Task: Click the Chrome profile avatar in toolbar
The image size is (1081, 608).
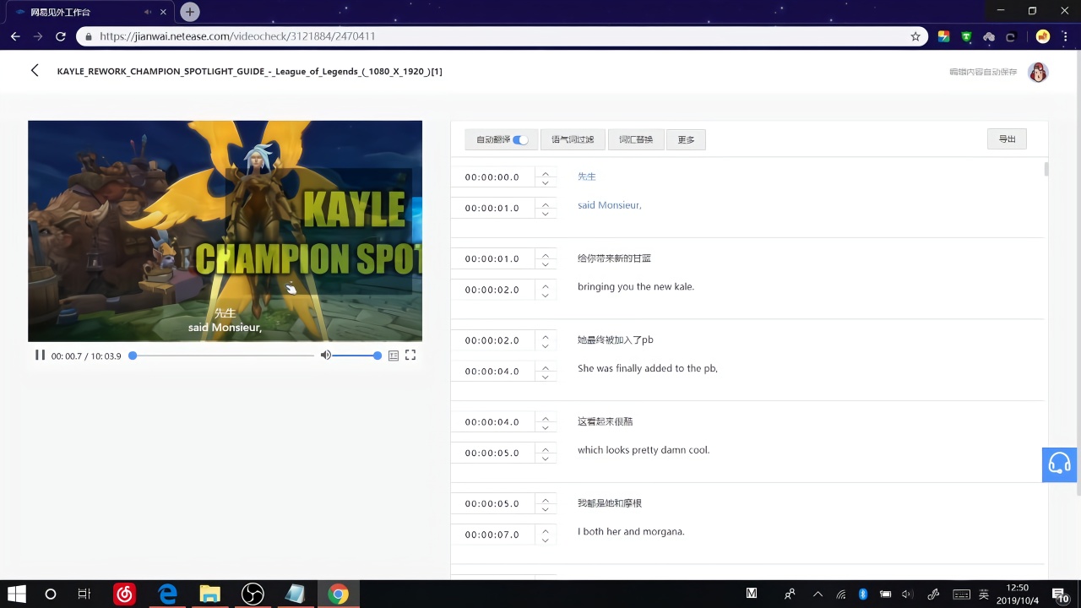Action: 1043,36
